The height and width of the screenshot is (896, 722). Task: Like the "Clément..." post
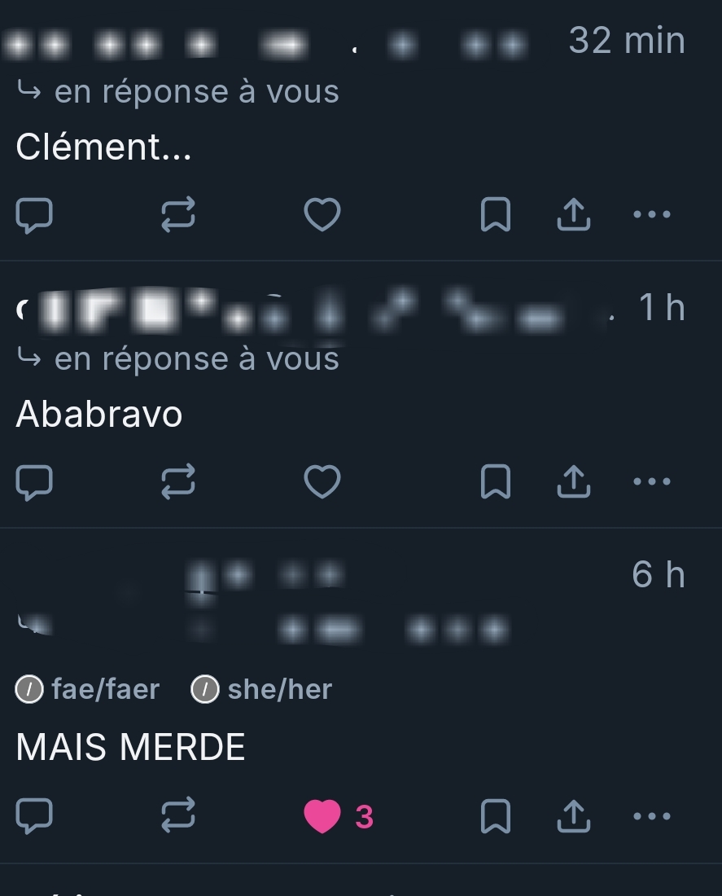(322, 215)
